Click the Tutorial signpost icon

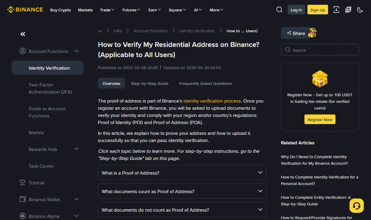tap(23, 183)
